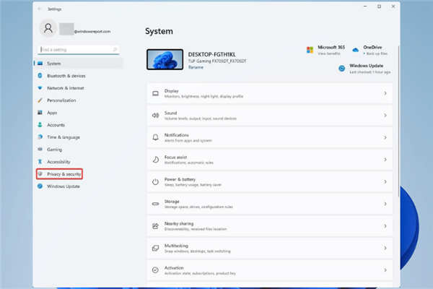
Task: Expand Display settings chevron
Action: tap(385, 93)
